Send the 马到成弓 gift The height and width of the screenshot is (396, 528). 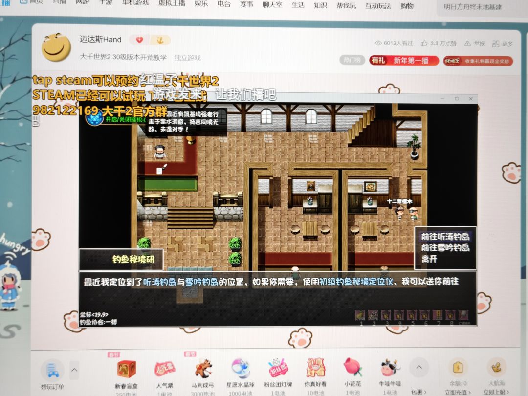pos(203,369)
